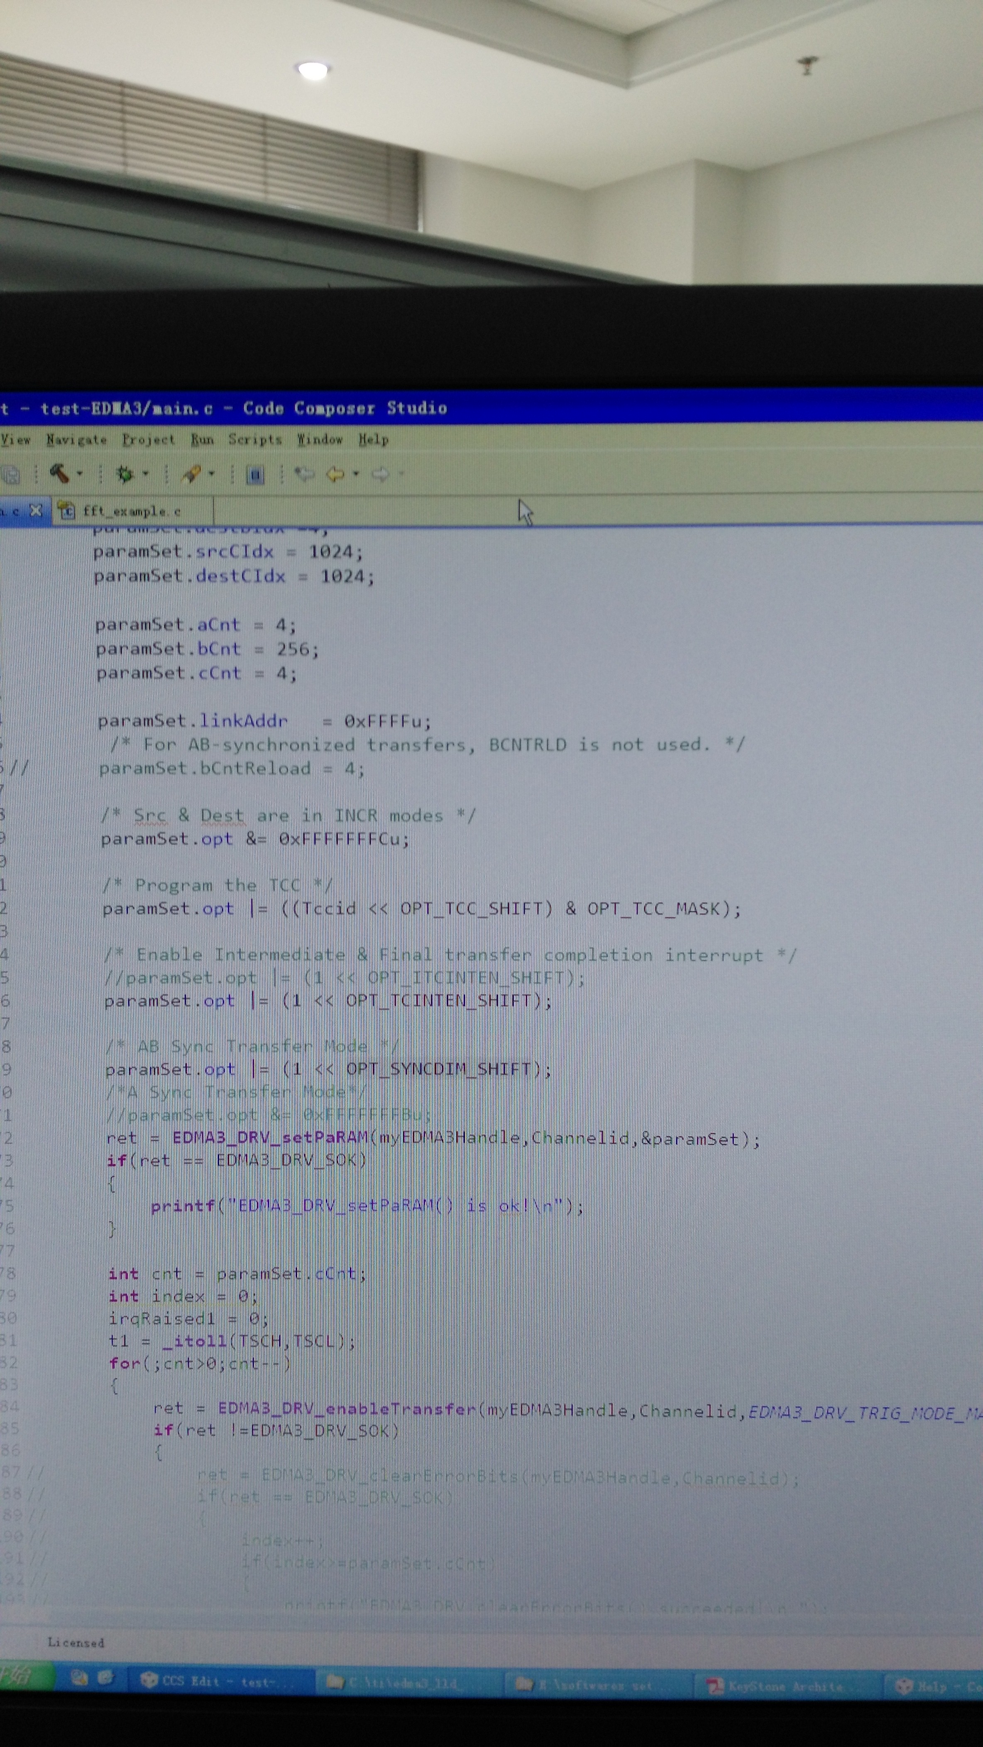983x1747 pixels.
Task: Click the Debug bug icon
Action: (125, 473)
